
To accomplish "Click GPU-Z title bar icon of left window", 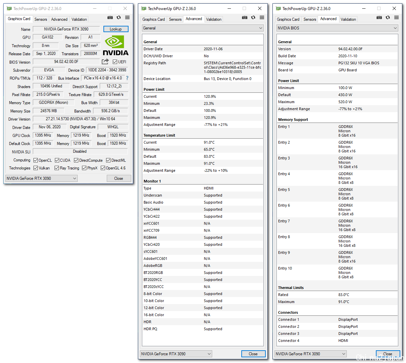I will click(x=9, y=9).
